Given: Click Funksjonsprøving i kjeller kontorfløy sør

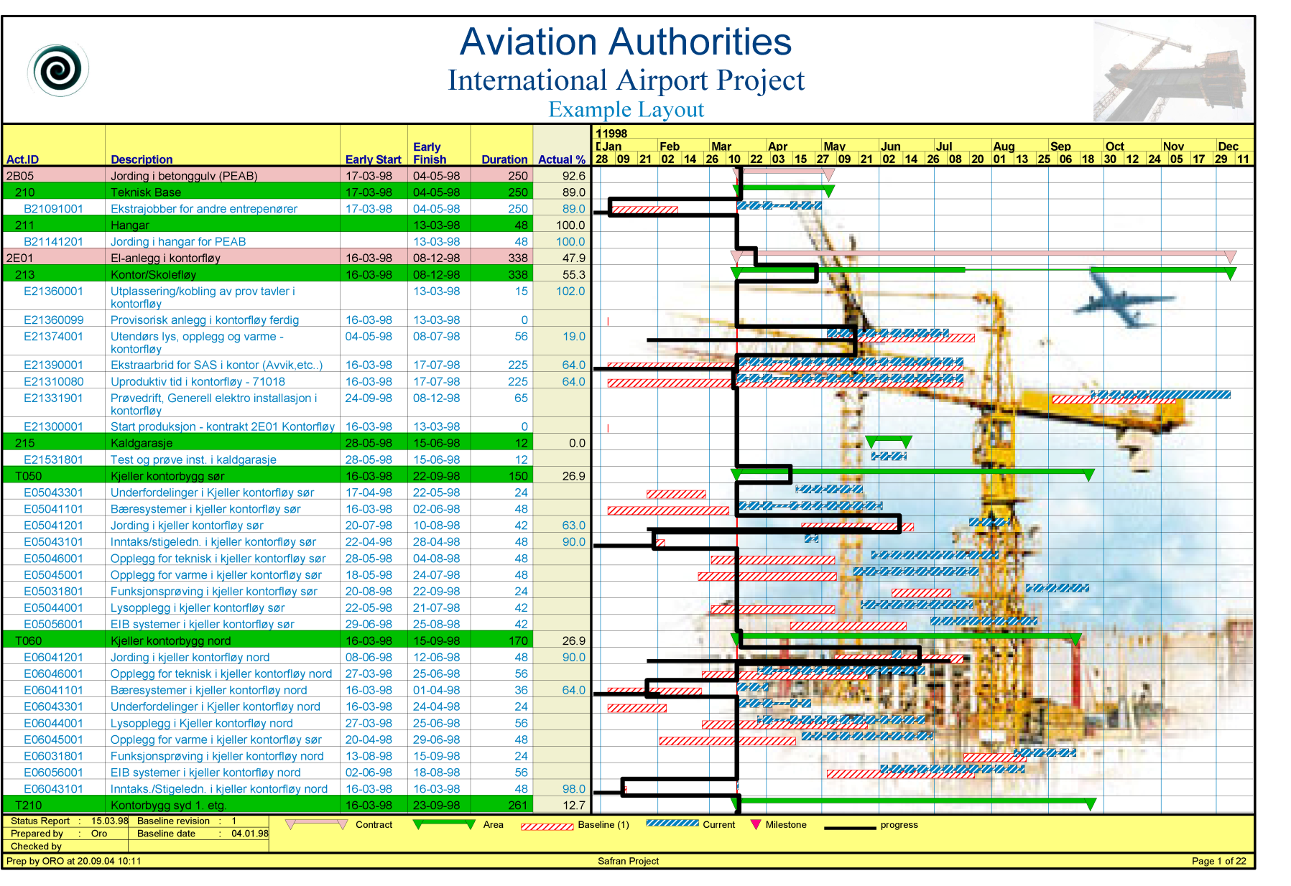Looking at the screenshot, I should pyautogui.click(x=213, y=592).
